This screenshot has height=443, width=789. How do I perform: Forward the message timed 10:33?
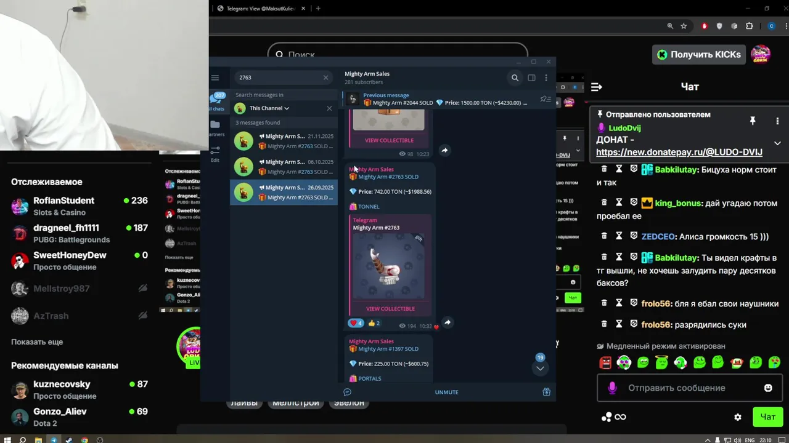click(448, 322)
